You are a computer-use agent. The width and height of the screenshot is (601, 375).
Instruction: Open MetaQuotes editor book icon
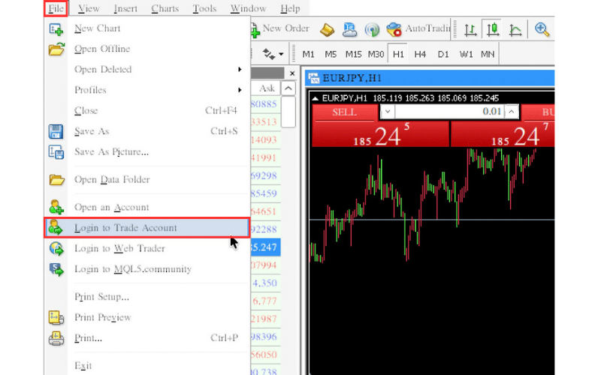click(327, 29)
